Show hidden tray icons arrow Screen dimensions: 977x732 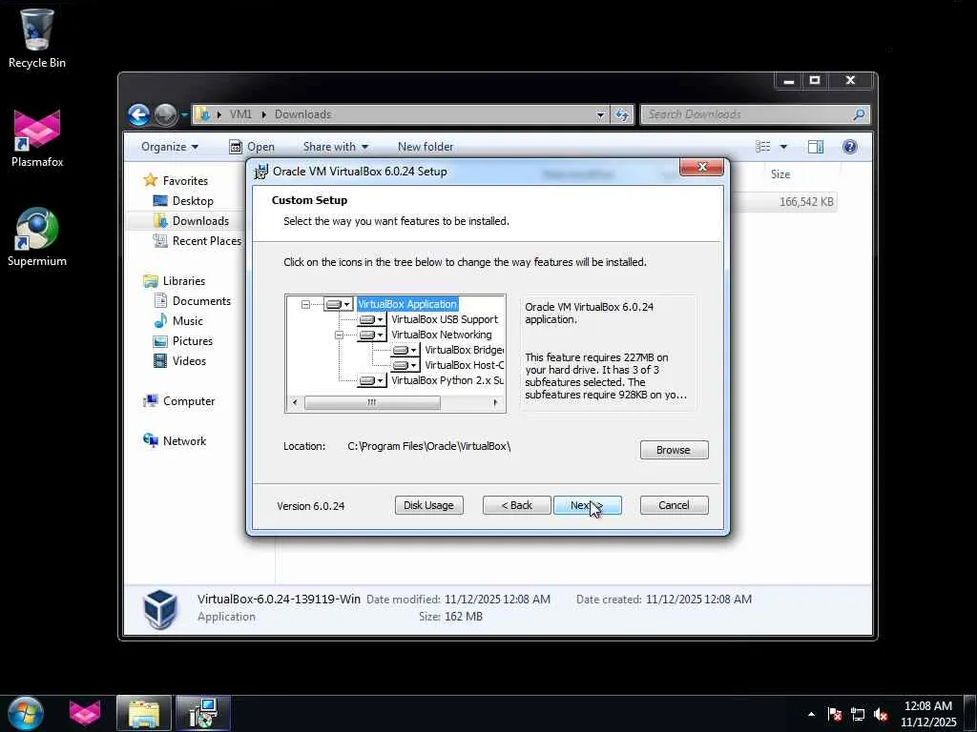[x=811, y=714]
